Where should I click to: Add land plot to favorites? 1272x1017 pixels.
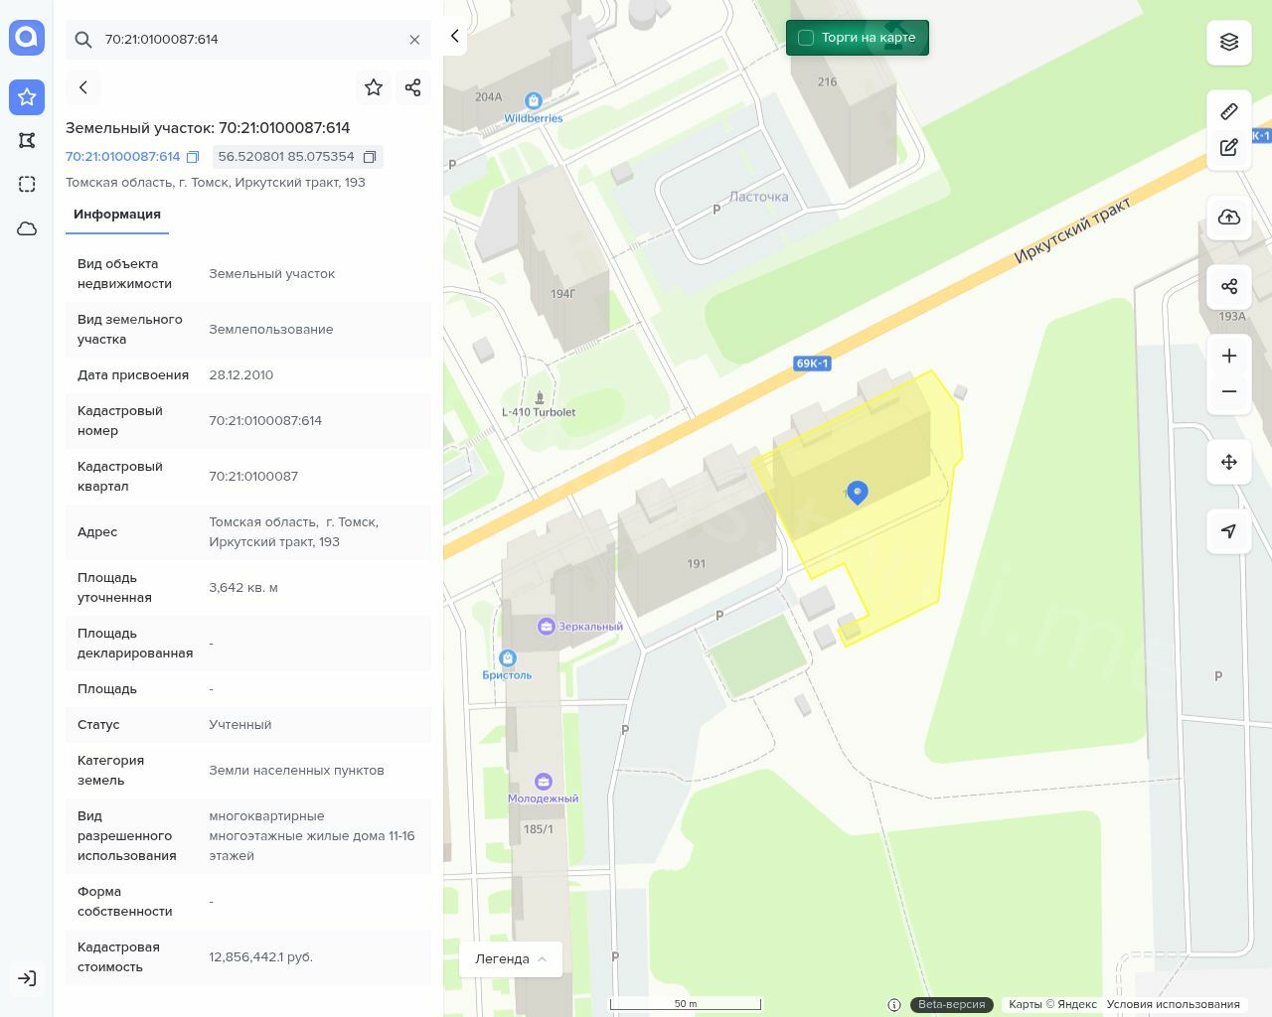(374, 87)
